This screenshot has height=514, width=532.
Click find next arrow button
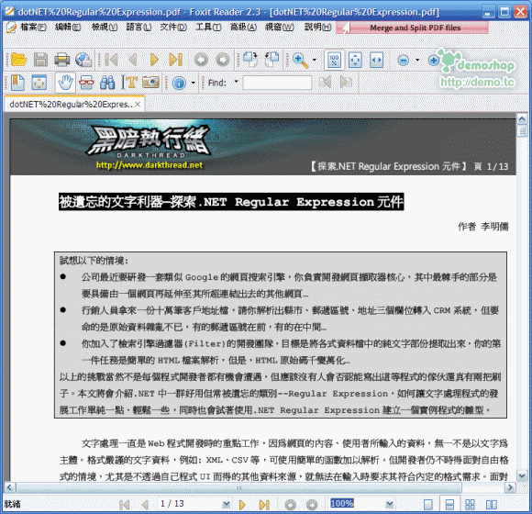point(346,83)
